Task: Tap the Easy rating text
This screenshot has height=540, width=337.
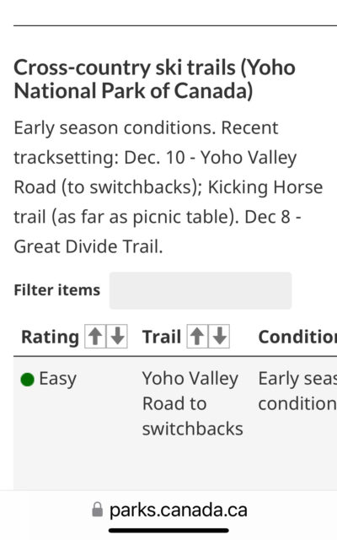Action: (x=58, y=379)
